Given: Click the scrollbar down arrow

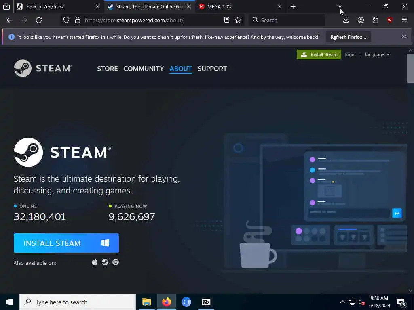Looking at the screenshot, I should coord(410,291).
